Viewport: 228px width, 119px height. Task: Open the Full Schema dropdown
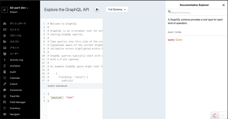tap(117, 9)
